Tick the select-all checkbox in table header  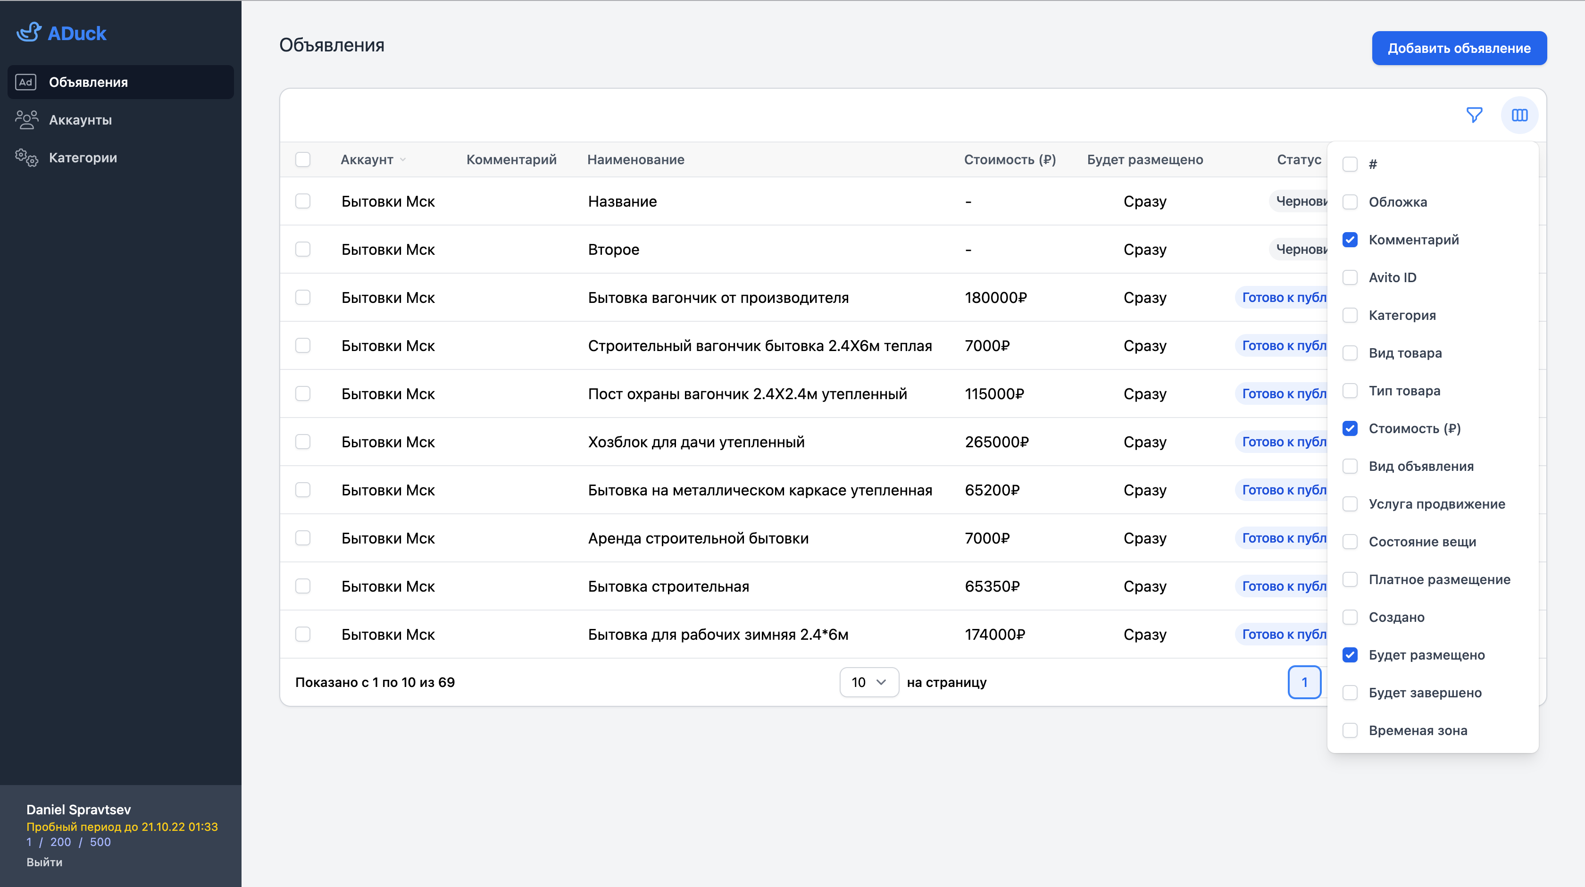(303, 159)
